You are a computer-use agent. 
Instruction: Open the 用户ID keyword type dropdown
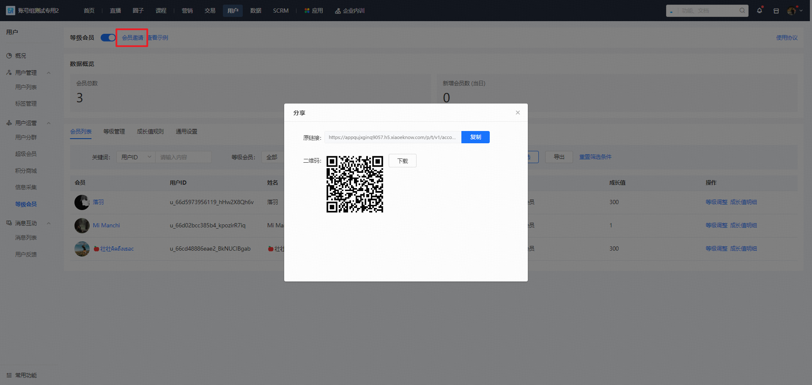(136, 157)
